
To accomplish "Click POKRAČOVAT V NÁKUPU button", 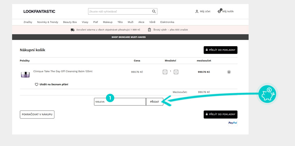I will 37,114.
